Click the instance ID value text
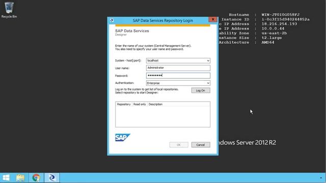This screenshot has width=326, height=183. (x=285, y=19)
